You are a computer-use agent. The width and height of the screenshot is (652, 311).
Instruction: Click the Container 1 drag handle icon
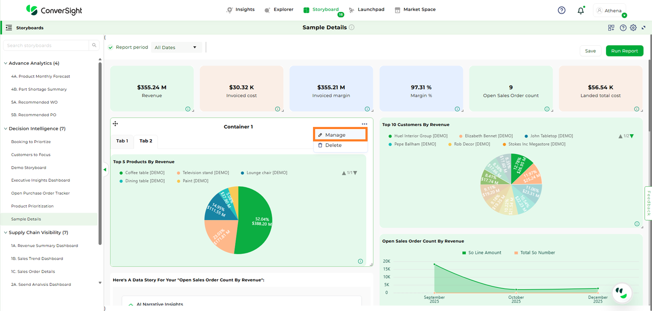click(115, 124)
